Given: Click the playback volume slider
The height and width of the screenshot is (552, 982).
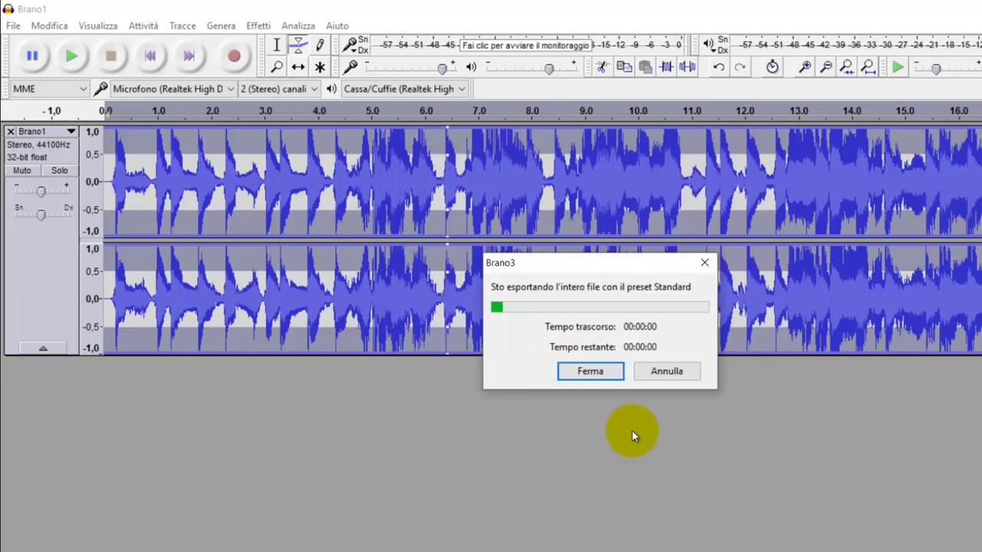Looking at the screenshot, I should pos(530,67).
